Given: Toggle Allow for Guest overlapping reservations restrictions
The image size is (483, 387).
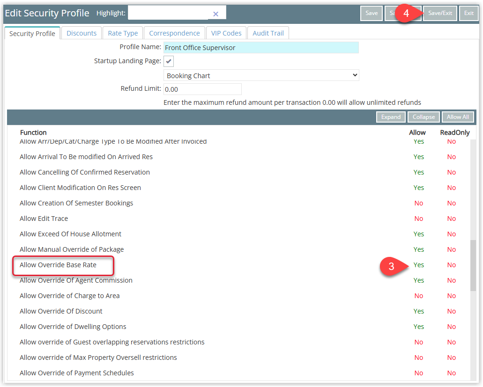Looking at the screenshot, I should (x=419, y=342).
